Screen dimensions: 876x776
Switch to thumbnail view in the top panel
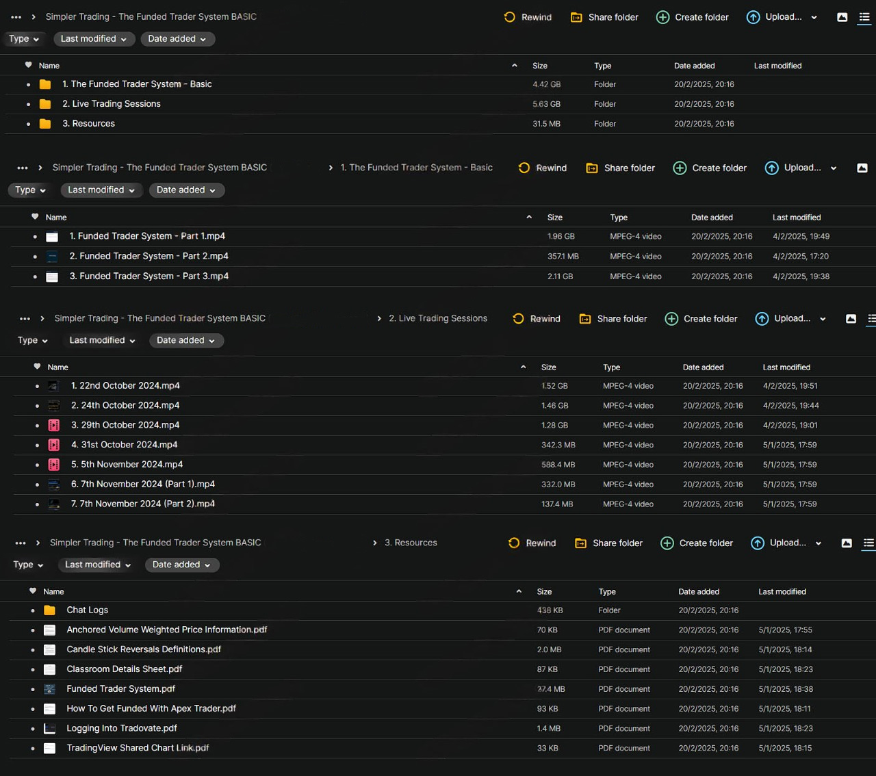pyautogui.click(x=842, y=17)
